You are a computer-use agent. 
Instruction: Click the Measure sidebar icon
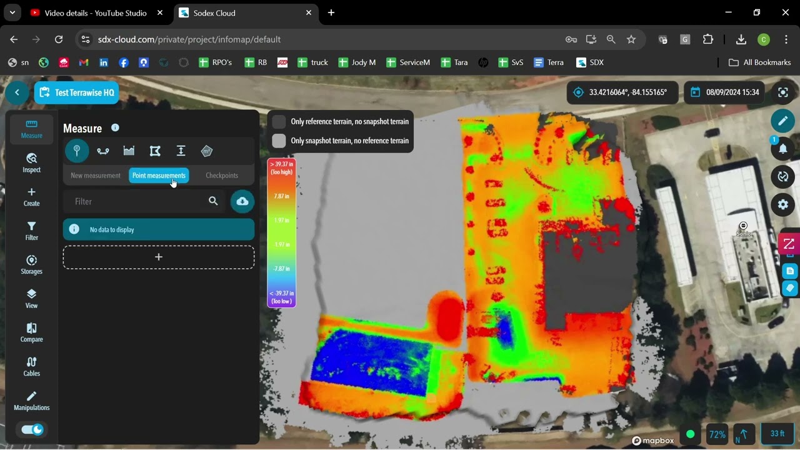[x=32, y=129]
